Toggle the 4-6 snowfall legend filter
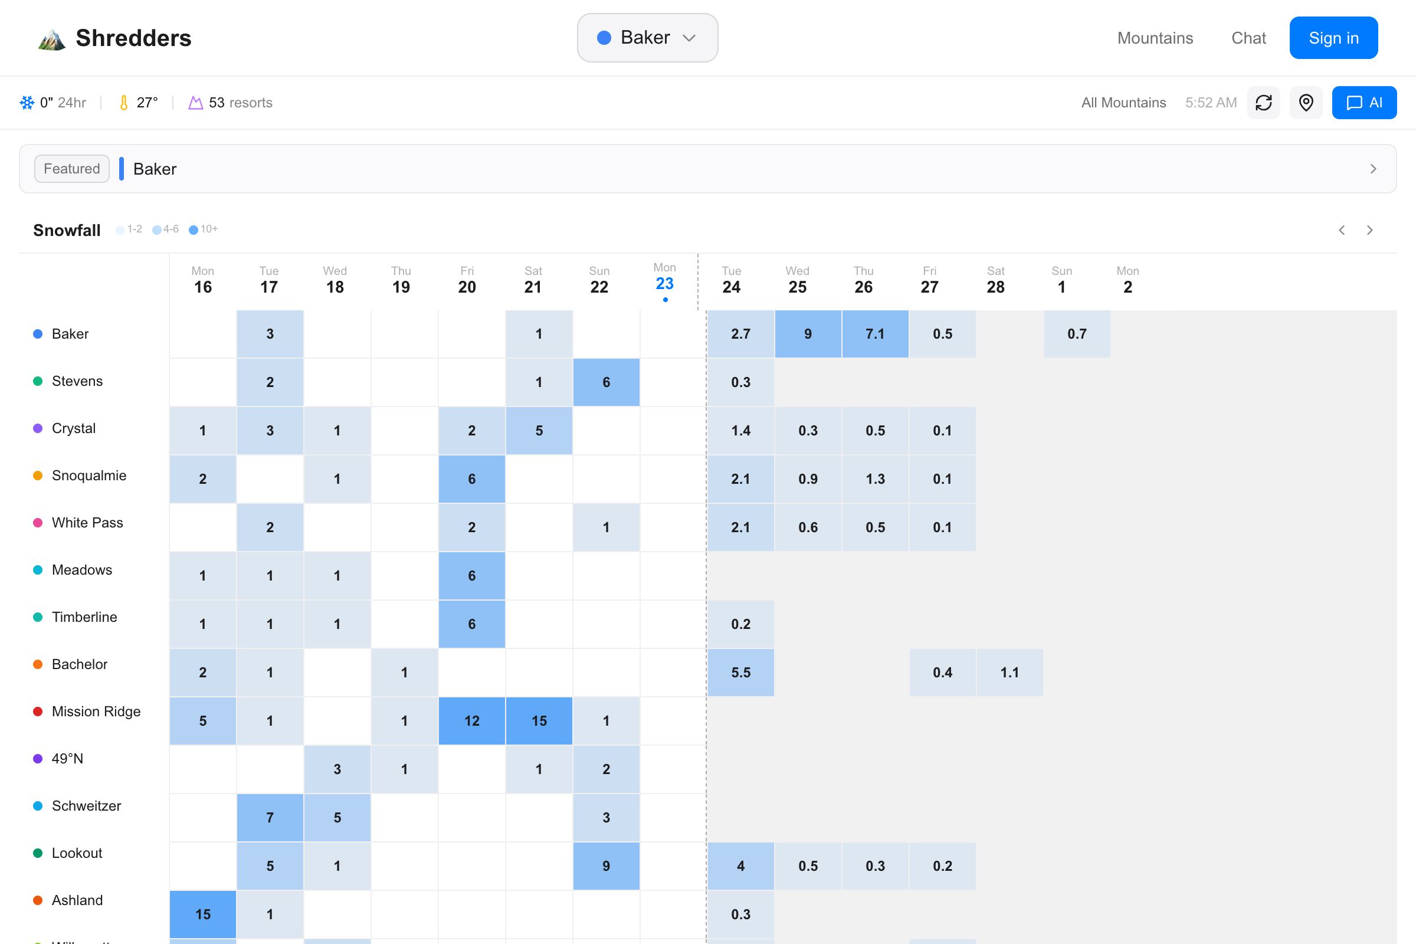The image size is (1416, 944). click(x=166, y=230)
